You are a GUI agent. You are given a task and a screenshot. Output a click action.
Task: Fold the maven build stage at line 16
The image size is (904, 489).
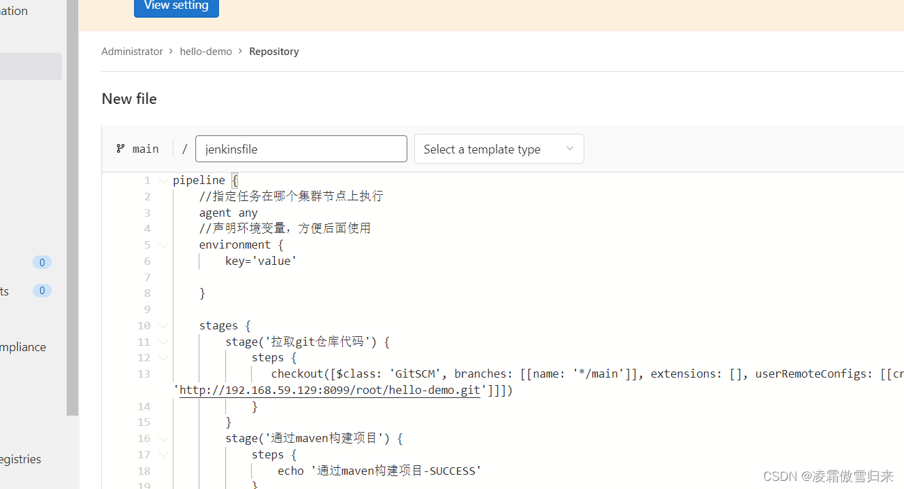(x=163, y=439)
